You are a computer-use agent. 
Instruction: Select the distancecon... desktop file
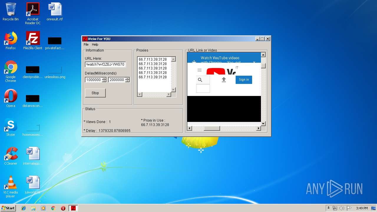(33, 101)
